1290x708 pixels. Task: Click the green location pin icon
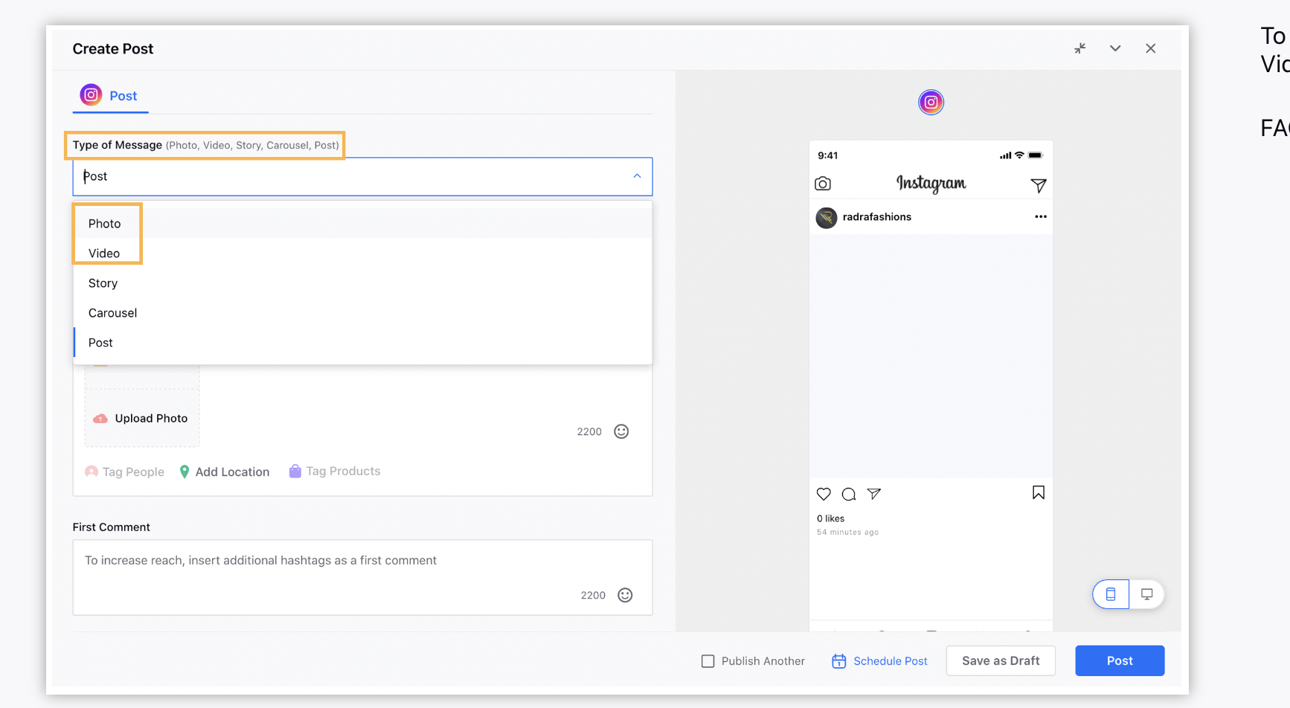point(184,472)
